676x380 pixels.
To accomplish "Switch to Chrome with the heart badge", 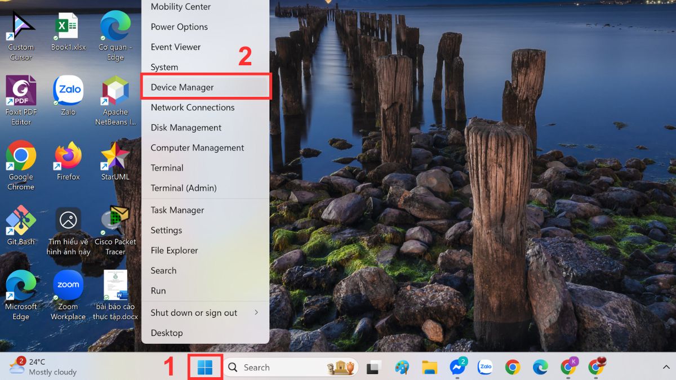I will (597, 367).
